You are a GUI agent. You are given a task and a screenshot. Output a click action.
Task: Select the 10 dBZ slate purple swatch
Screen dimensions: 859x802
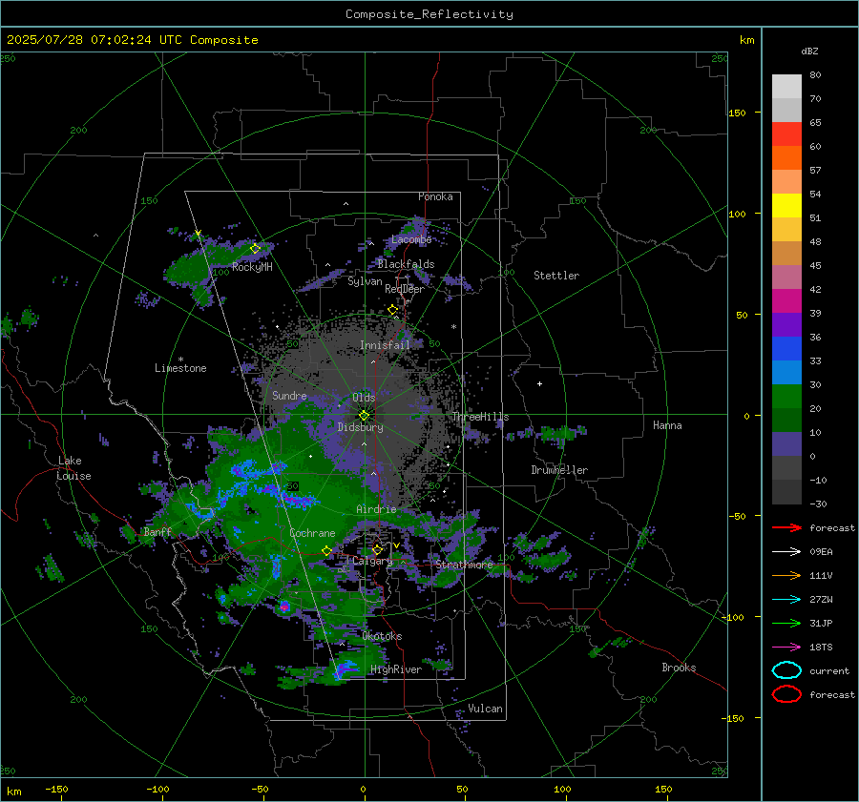click(786, 444)
